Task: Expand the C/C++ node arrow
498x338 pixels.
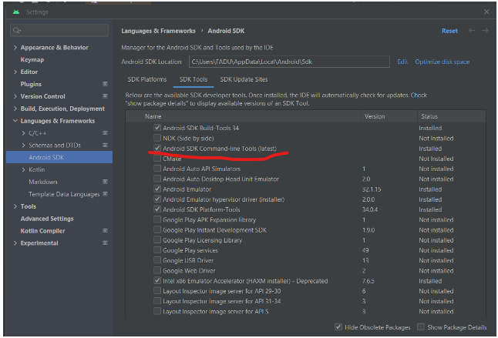Action: pyautogui.click(x=23, y=133)
